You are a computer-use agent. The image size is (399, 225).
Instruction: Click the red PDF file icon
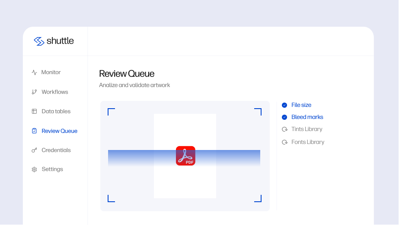[x=185, y=156]
